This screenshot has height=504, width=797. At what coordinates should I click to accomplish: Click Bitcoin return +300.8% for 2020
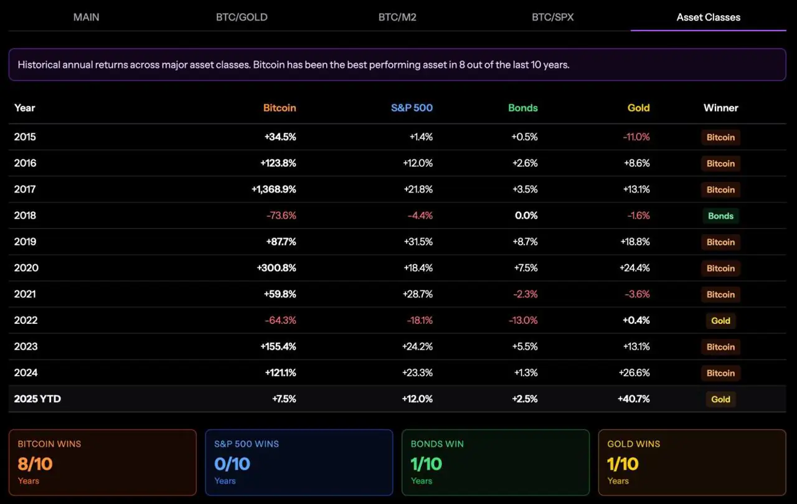pos(276,268)
